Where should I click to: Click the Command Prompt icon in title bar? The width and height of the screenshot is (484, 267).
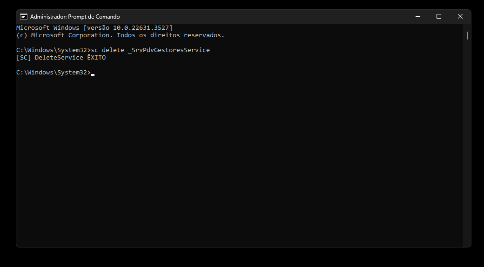point(24,16)
